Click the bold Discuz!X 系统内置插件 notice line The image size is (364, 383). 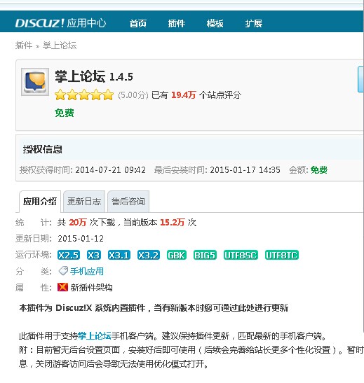click(154, 307)
